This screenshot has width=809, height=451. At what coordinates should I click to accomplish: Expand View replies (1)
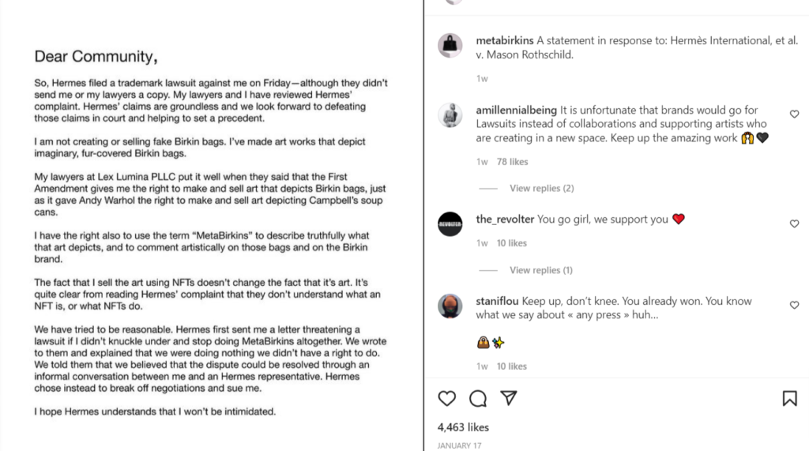point(541,270)
